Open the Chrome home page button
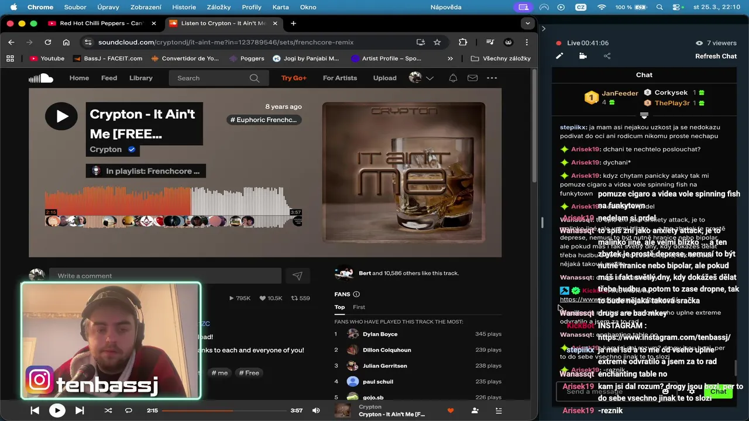 coord(66,42)
